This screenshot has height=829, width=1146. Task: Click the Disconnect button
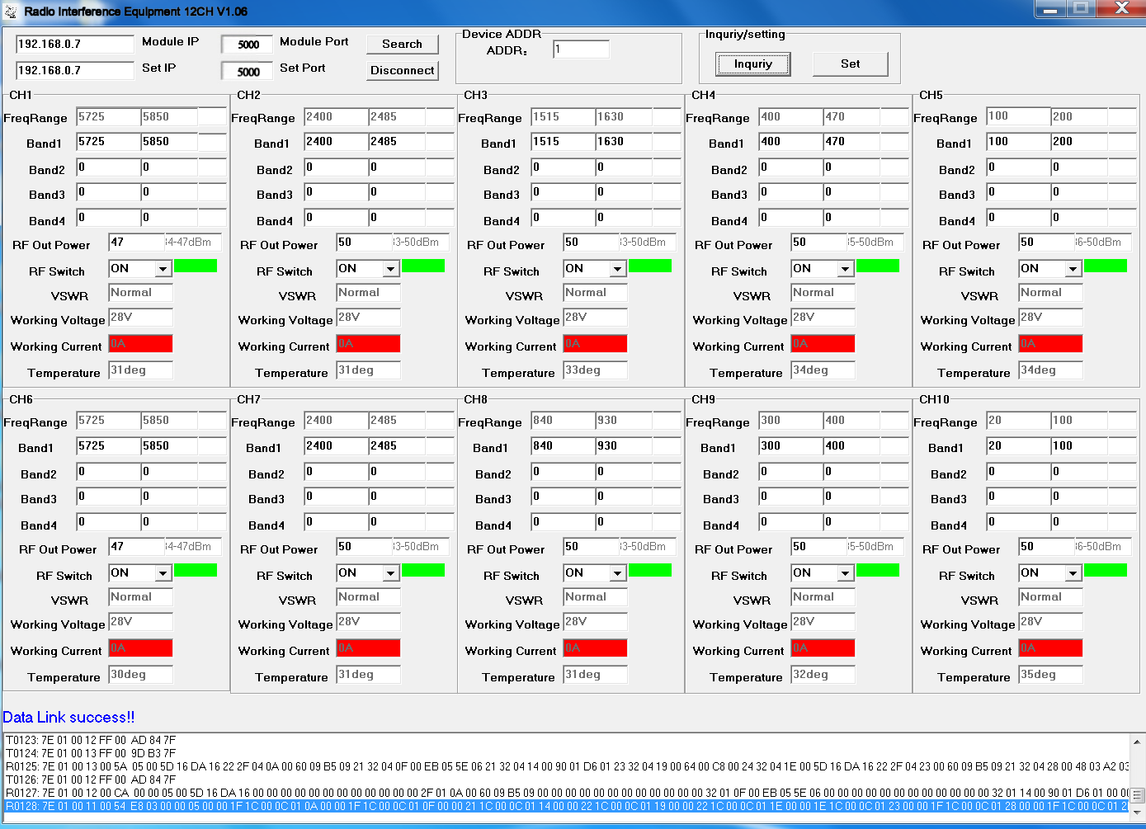(x=403, y=71)
